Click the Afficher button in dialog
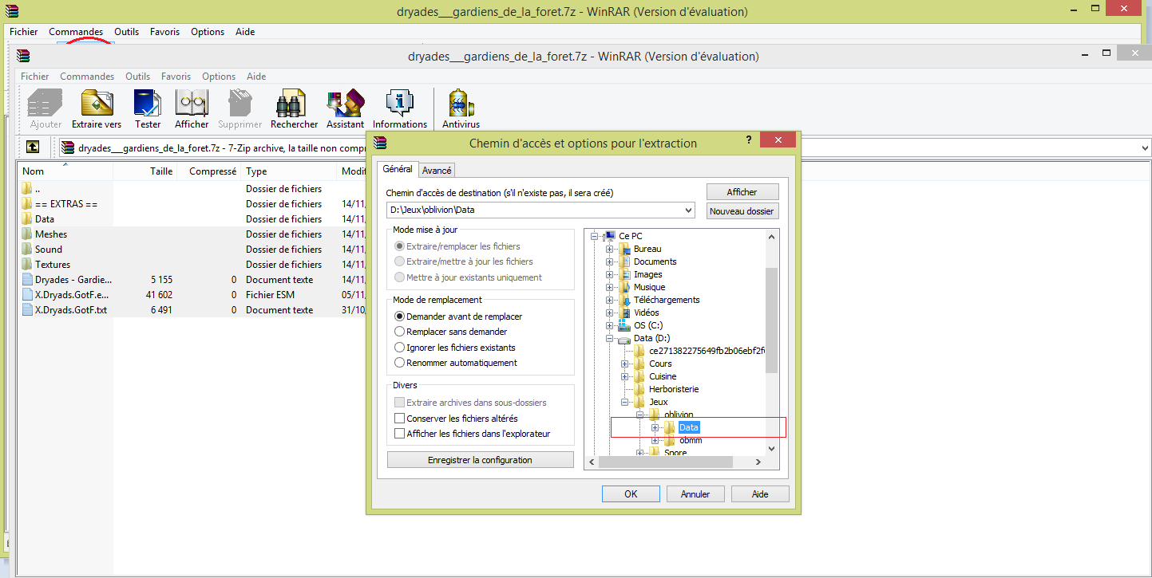The image size is (1152, 578). (x=742, y=192)
